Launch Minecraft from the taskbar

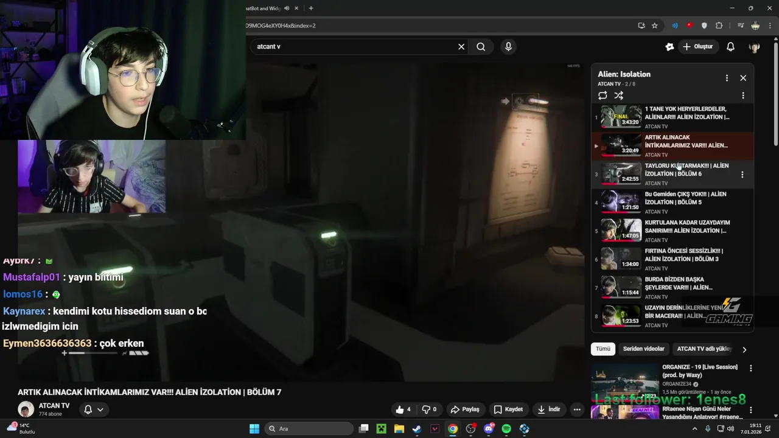click(382, 429)
